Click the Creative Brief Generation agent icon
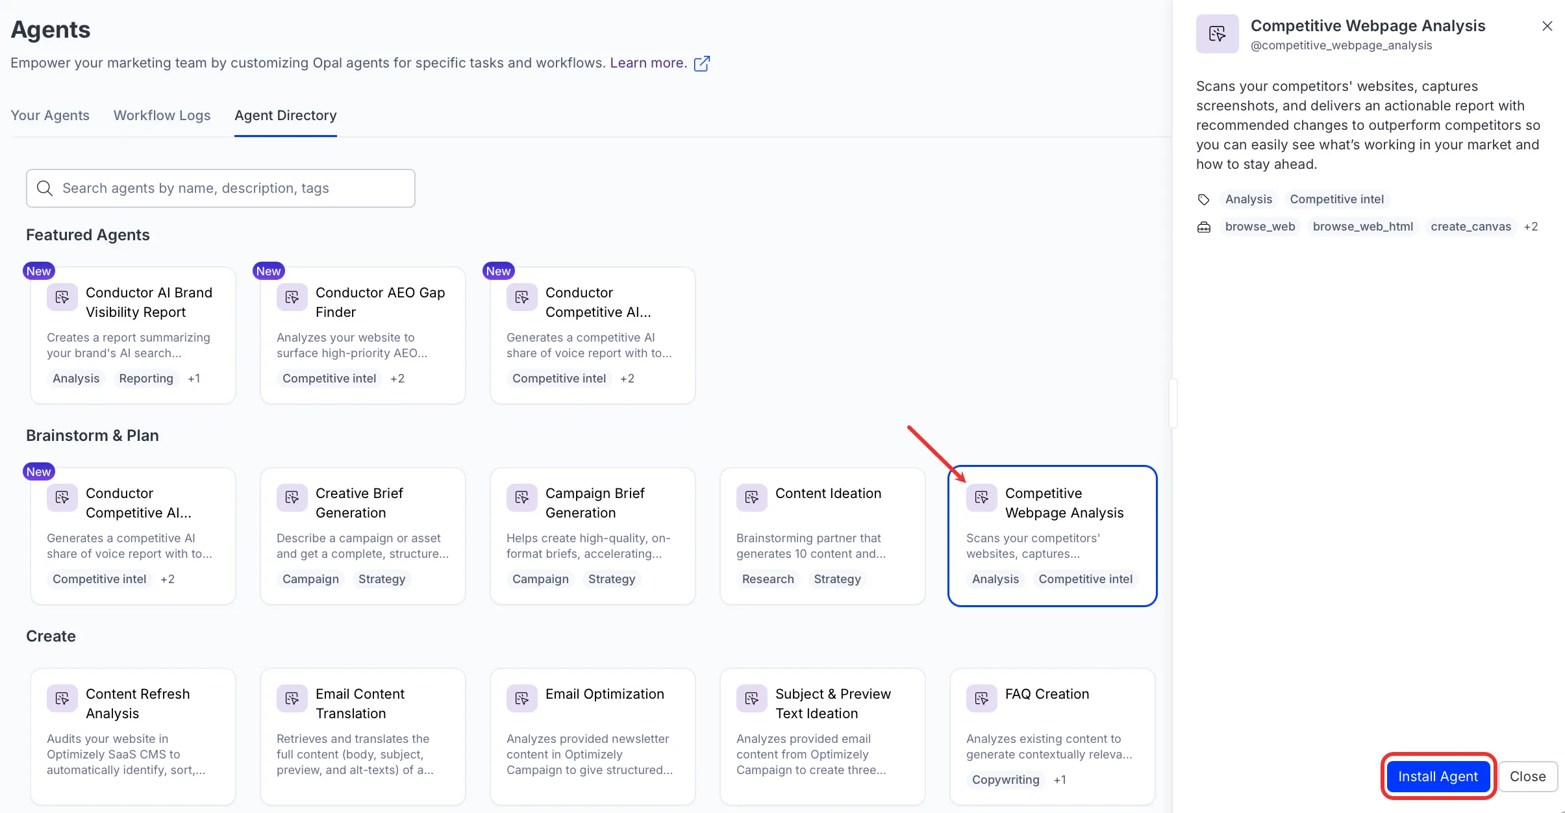 292,498
